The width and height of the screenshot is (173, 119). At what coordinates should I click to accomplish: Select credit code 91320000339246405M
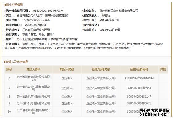point(48,11)
